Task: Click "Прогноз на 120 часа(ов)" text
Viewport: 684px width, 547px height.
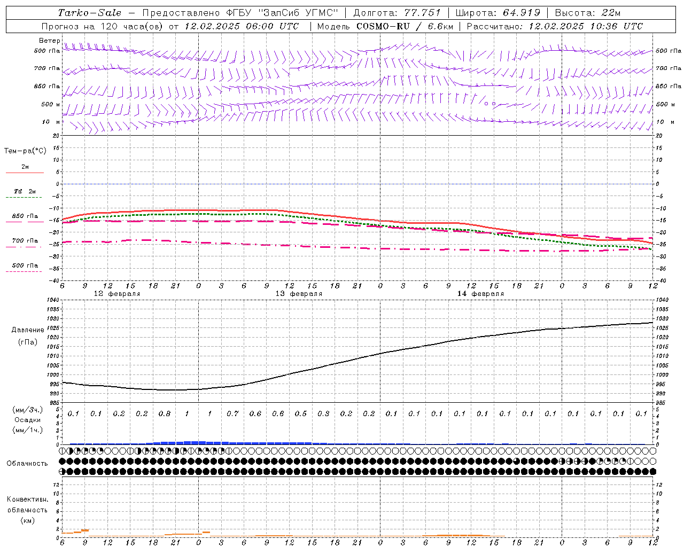Action: [x=103, y=26]
